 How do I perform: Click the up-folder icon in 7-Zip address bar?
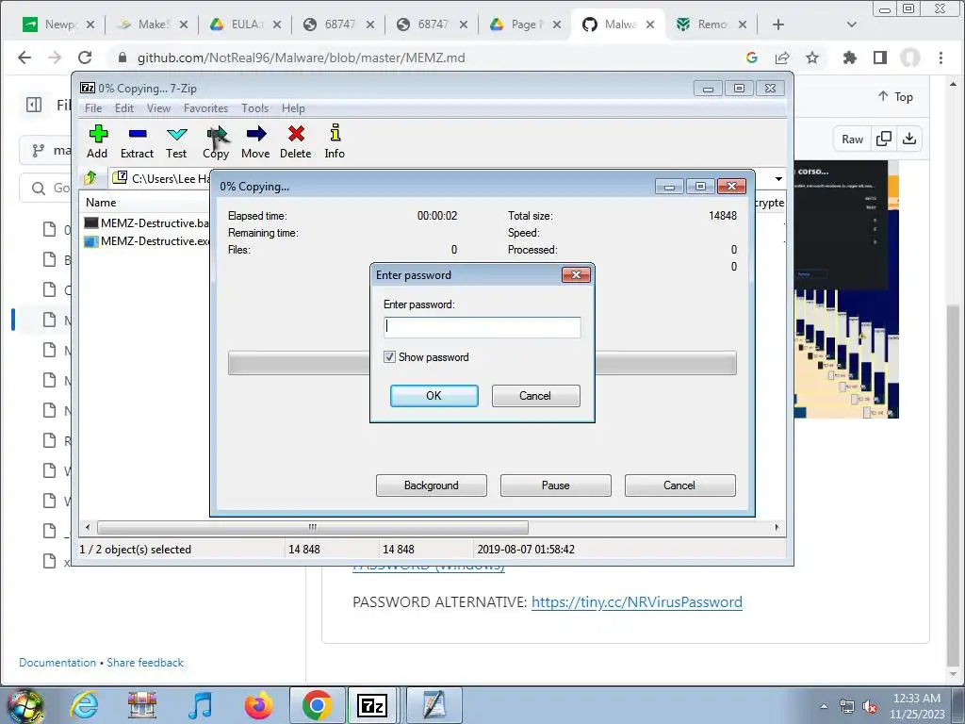tap(90, 178)
